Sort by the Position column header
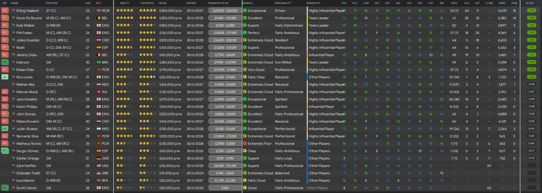 pyautogui.click(x=52, y=3)
